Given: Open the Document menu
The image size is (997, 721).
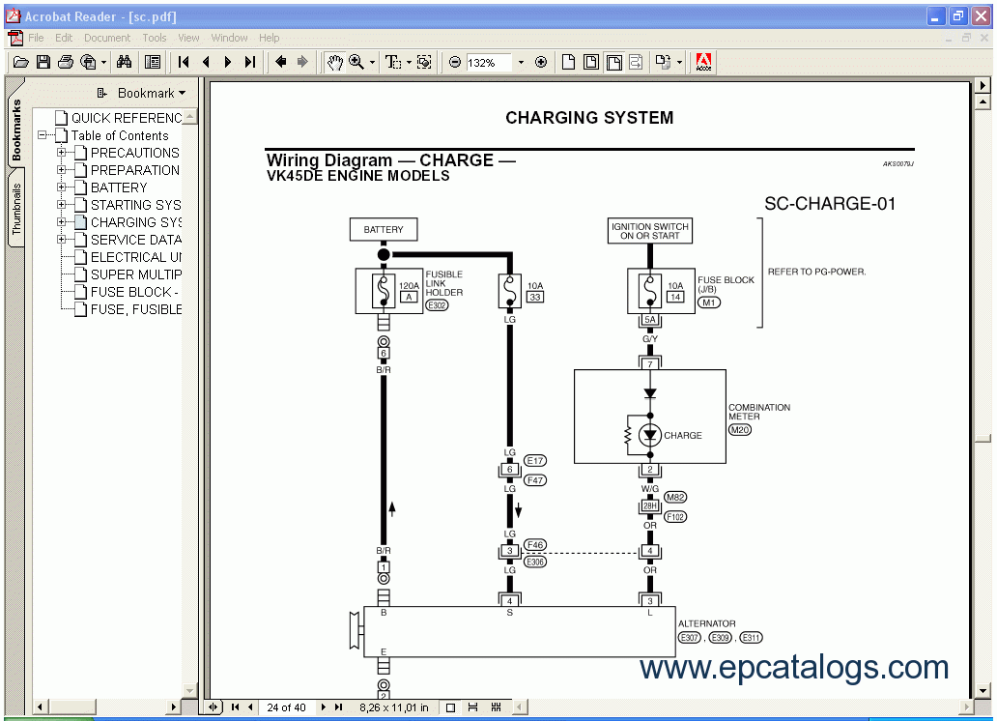Looking at the screenshot, I should [x=106, y=38].
